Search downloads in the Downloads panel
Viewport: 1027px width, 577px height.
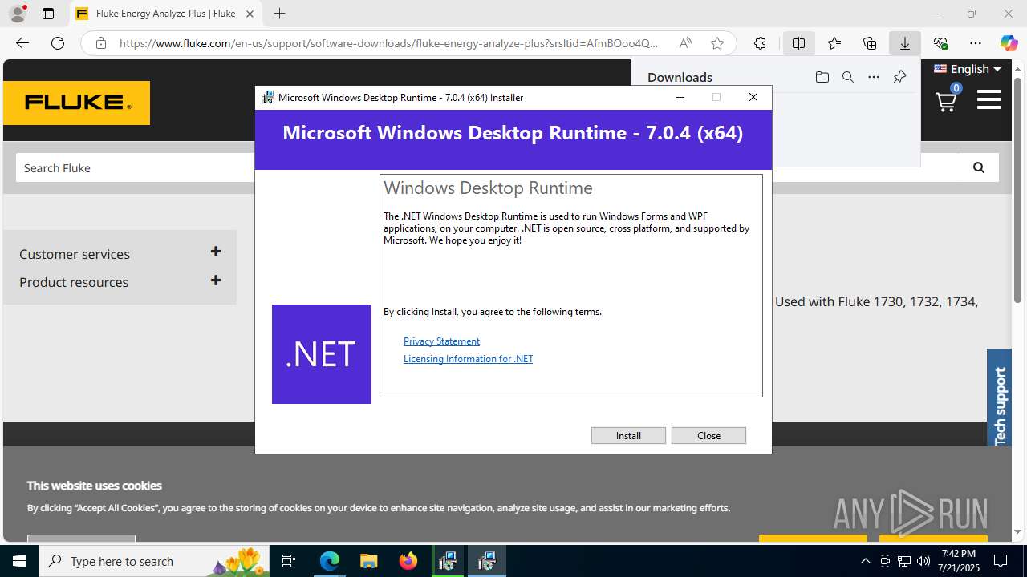(847, 77)
